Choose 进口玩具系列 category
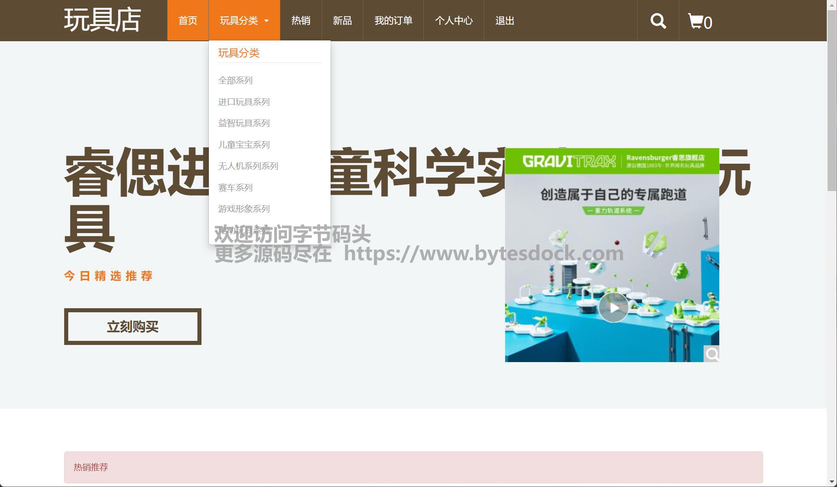837x487 pixels. [x=244, y=102]
